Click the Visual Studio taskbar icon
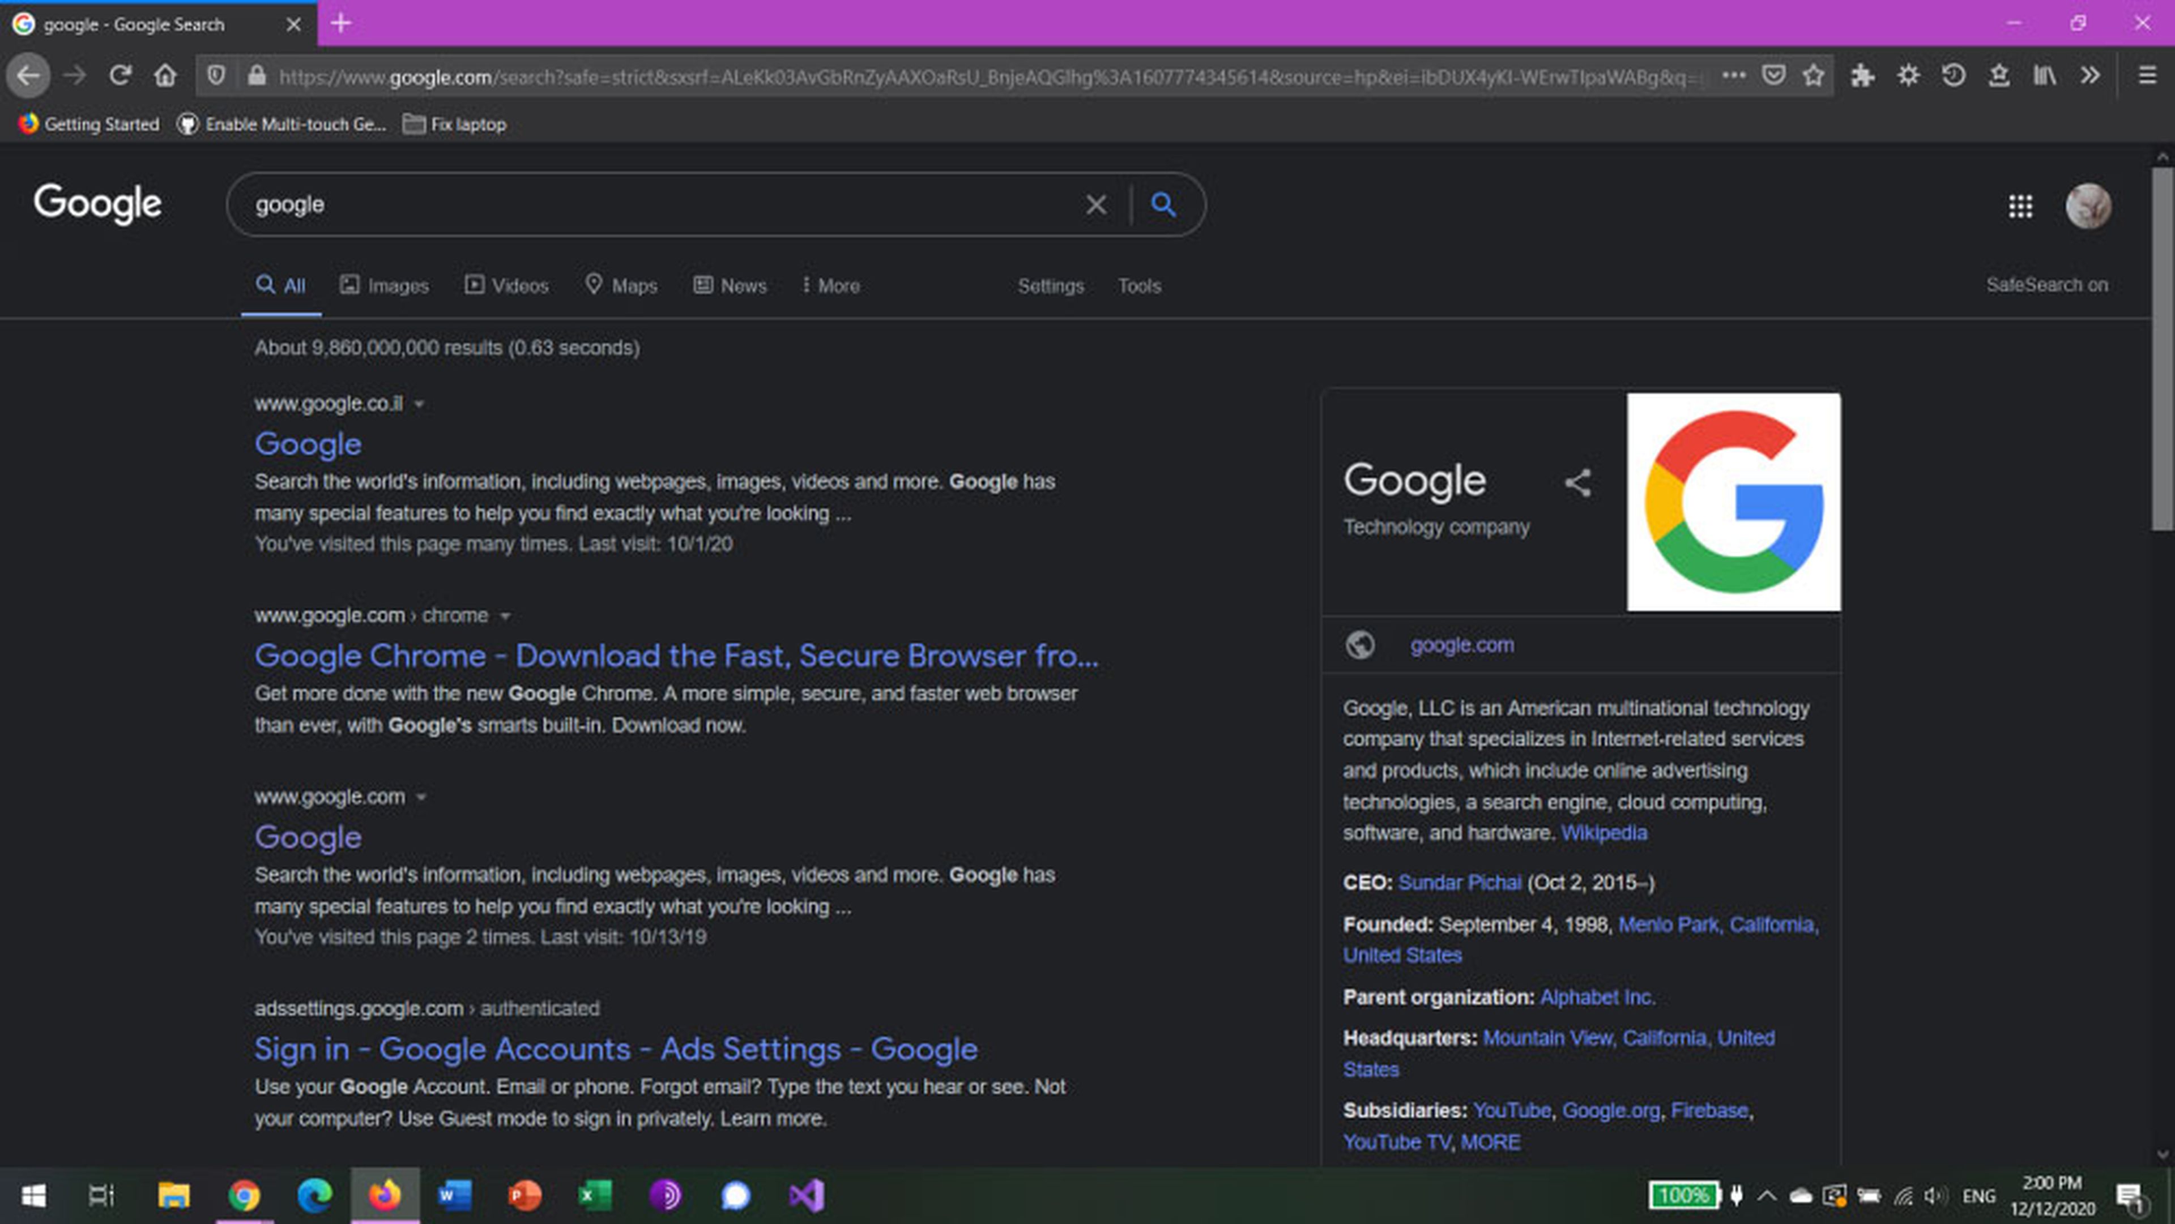Screen dimensions: 2175x1224 [x=807, y=1194]
